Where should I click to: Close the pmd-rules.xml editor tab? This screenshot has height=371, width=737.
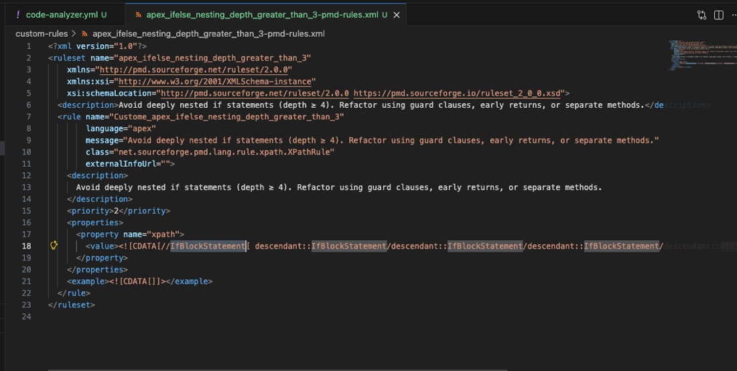pos(396,15)
